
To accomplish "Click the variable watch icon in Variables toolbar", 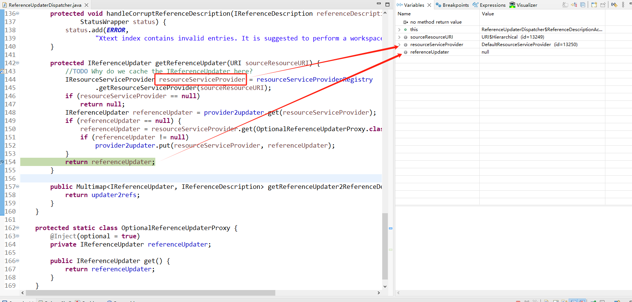I will tap(614, 5).
